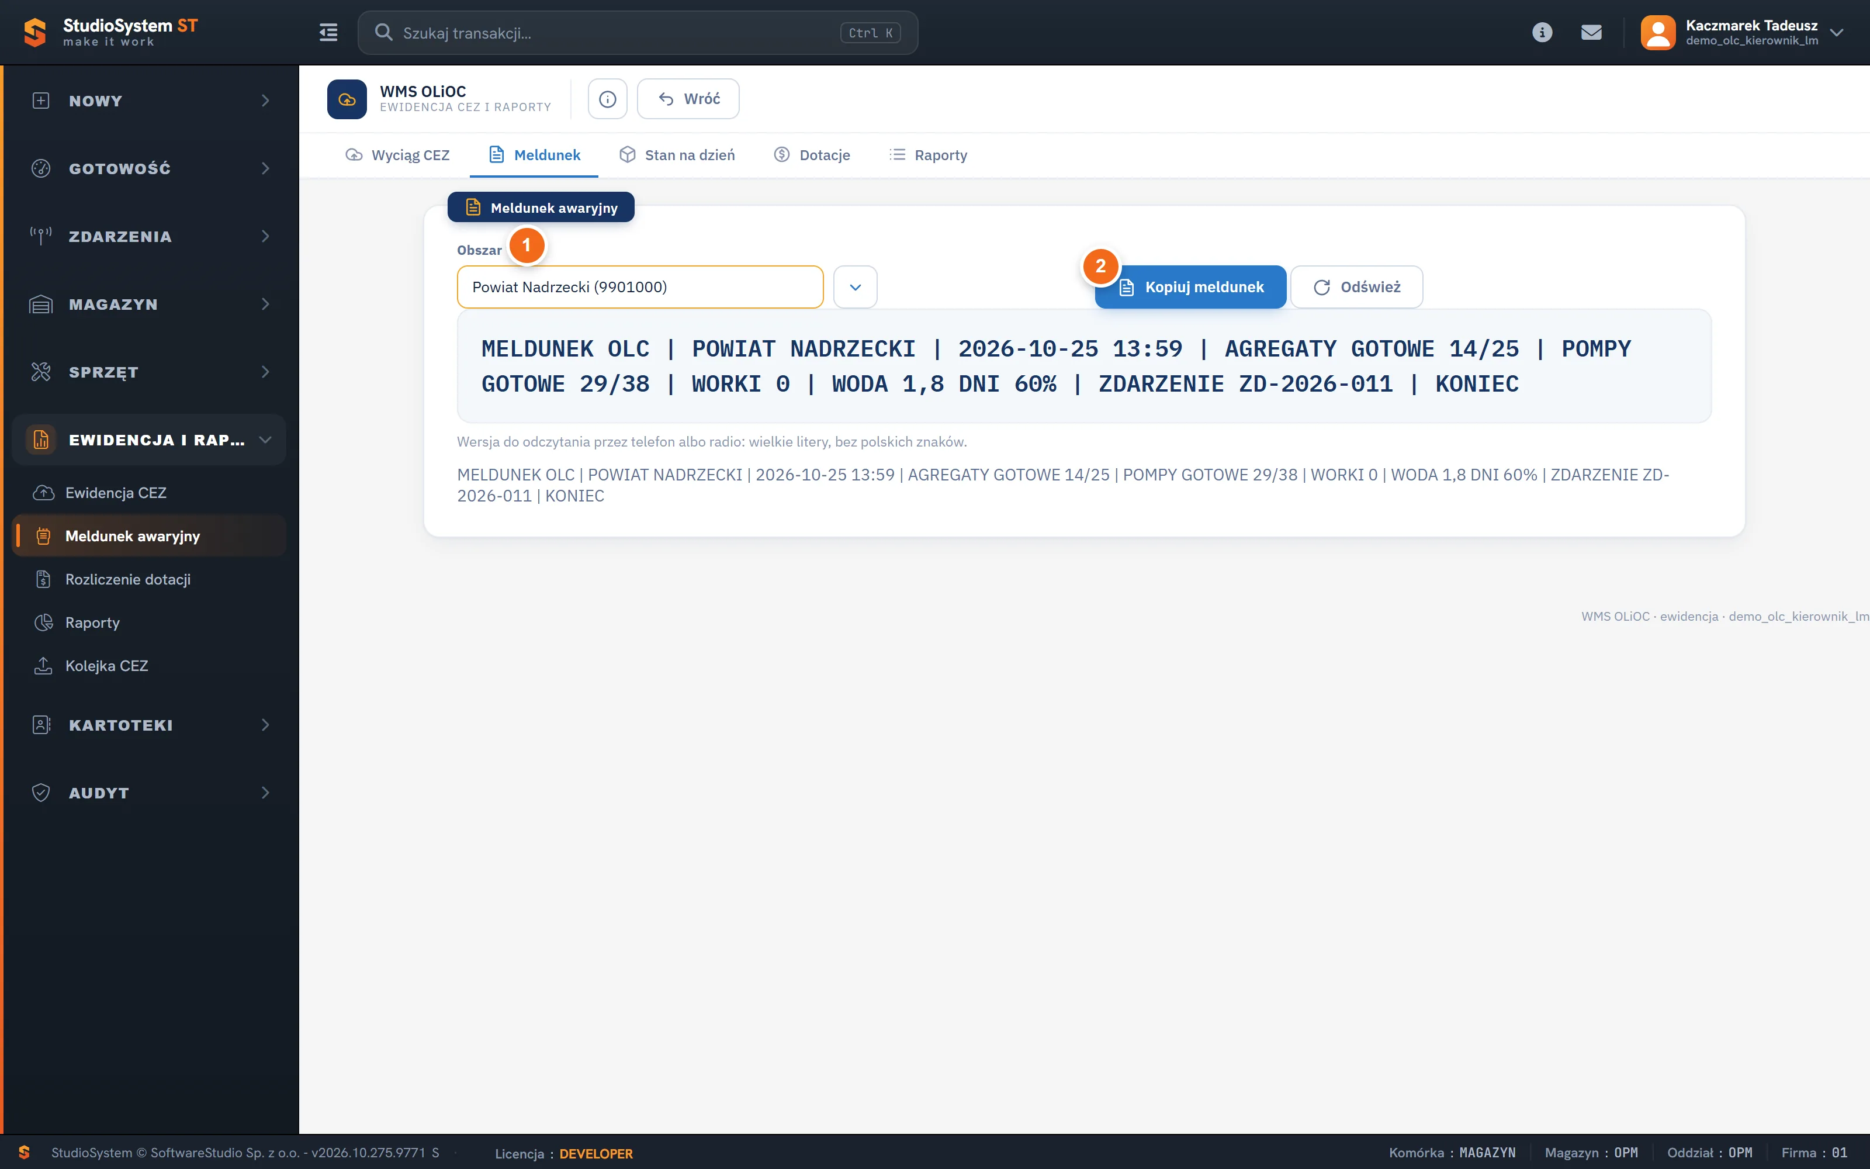This screenshot has width=1870, height=1169.
Task: Expand the NOWY sidebar section
Action: (149, 101)
